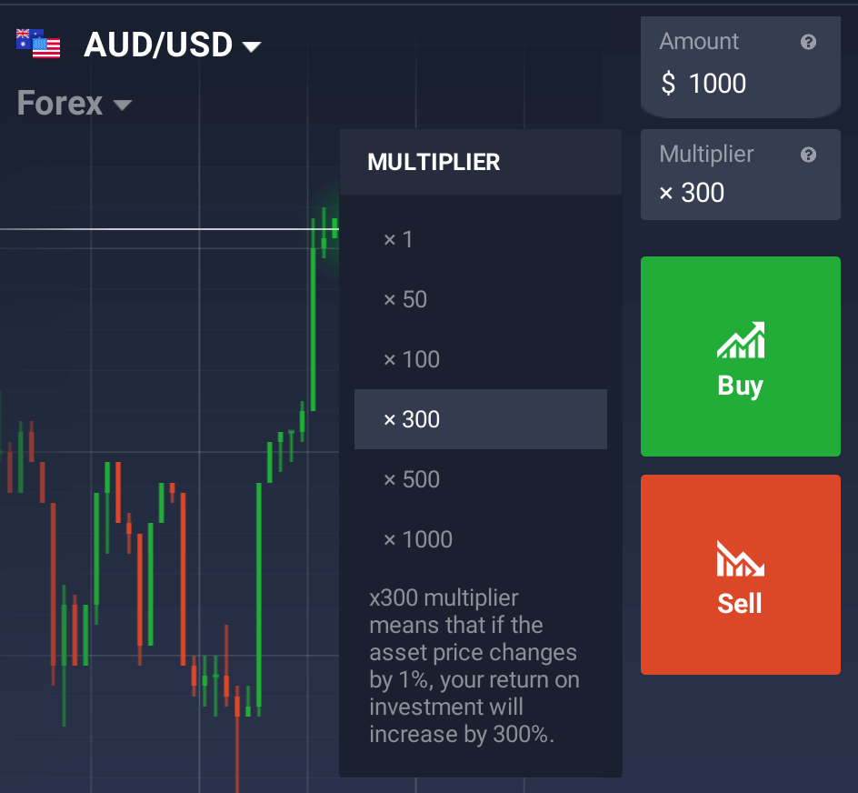The width and height of the screenshot is (858, 793).
Task: Select the highlighted × 300 multiplier
Action: tap(481, 419)
